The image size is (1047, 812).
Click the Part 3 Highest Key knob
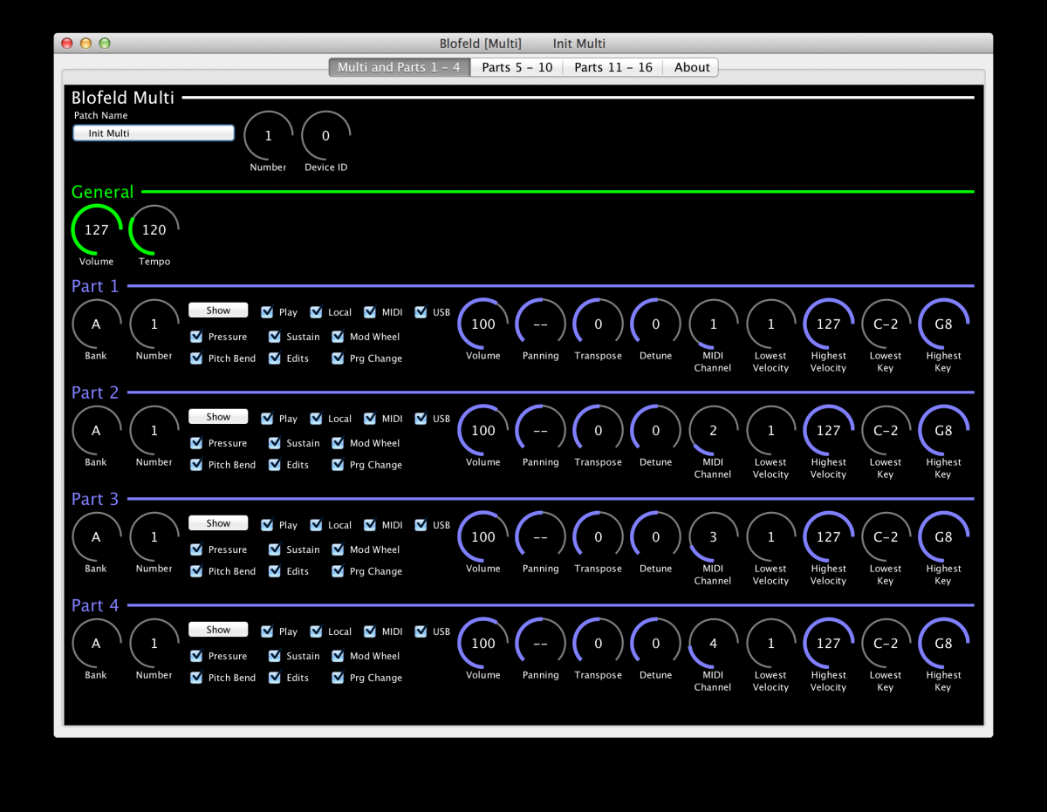943,537
